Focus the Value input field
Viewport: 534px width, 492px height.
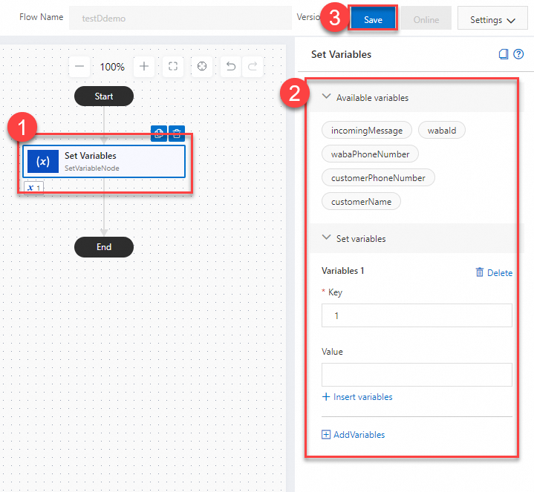pyautogui.click(x=417, y=375)
